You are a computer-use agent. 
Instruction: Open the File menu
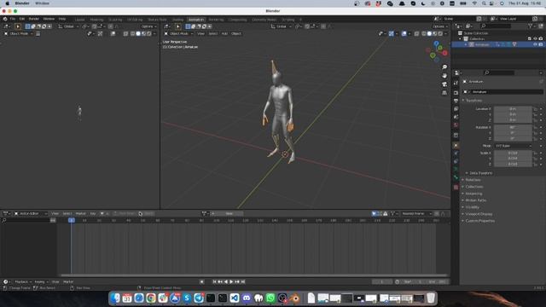tap(13, 19)
